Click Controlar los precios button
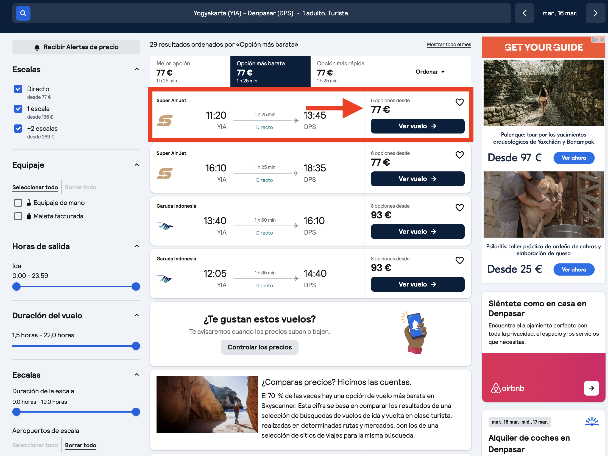Viewport: 608px width, 456px height. click(260, 347)
